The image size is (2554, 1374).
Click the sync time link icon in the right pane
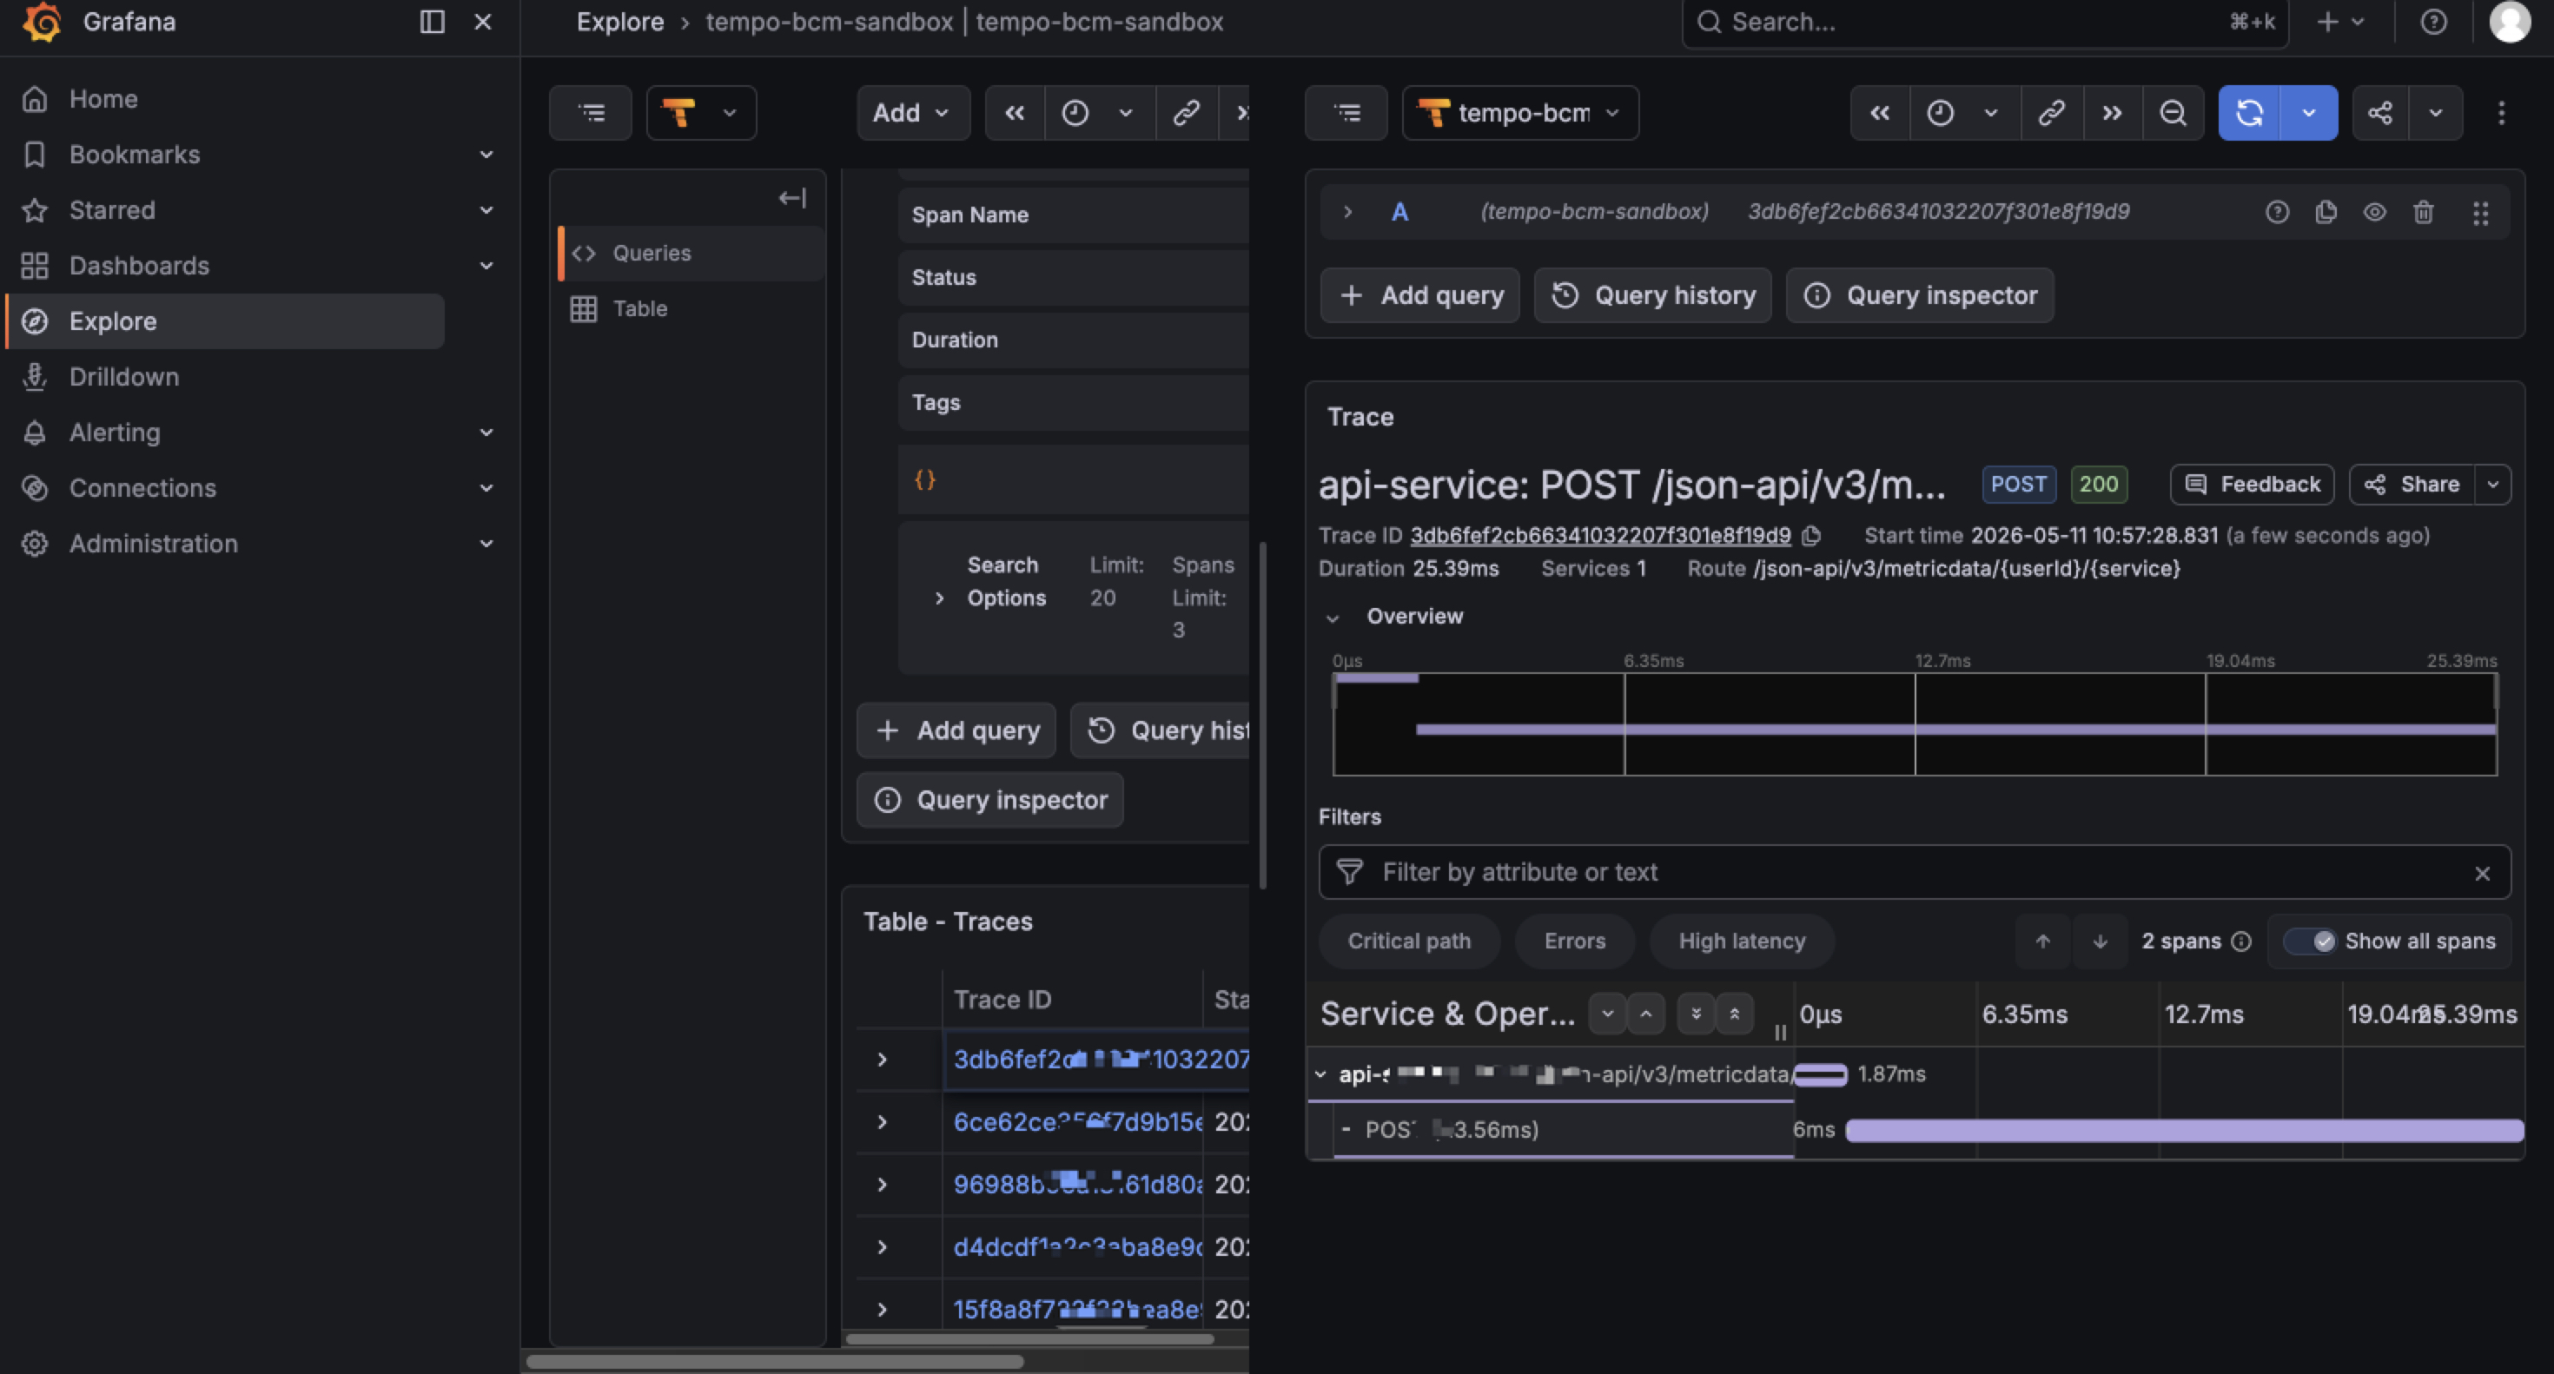[2051, 113]
